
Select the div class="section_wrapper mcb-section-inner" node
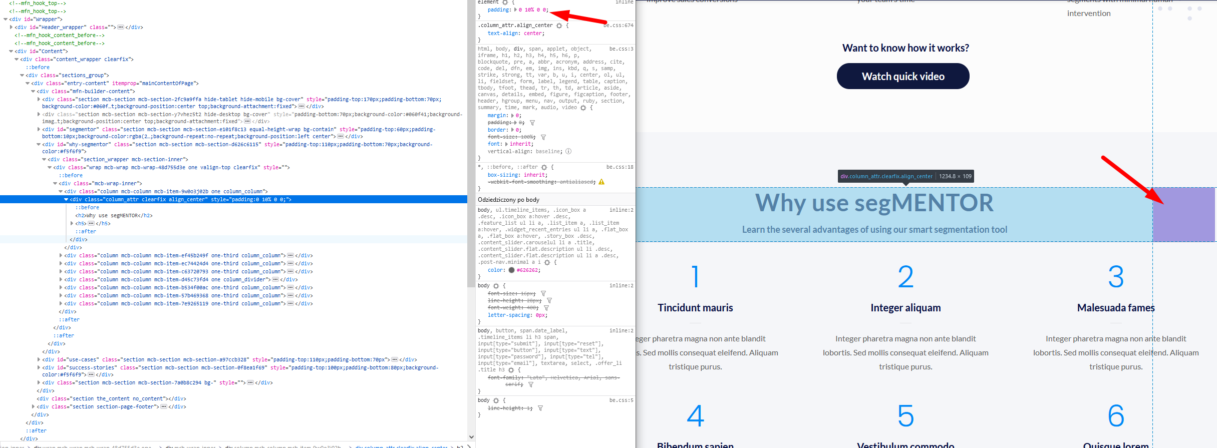118,160
